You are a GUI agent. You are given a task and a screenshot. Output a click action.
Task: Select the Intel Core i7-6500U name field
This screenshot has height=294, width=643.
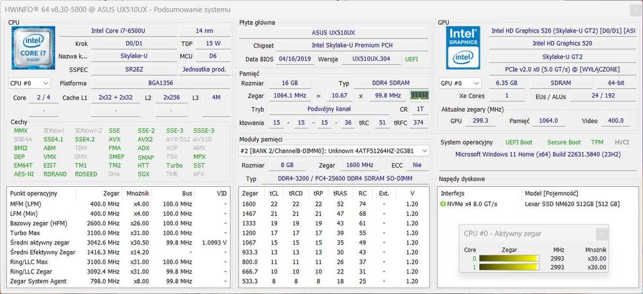118,31
